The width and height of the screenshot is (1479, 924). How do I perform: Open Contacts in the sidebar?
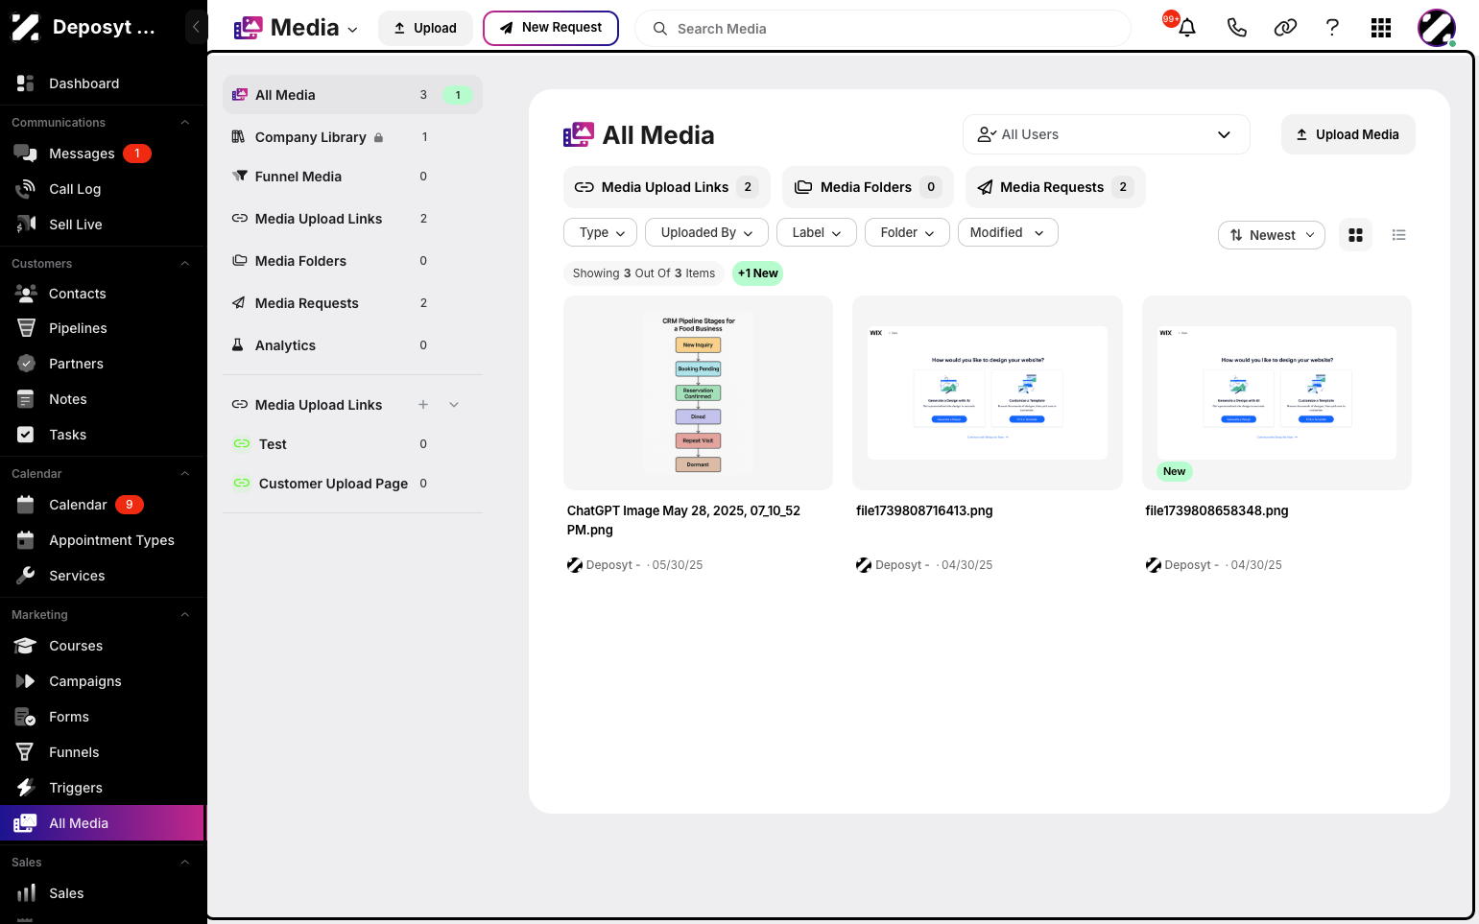(x=102, y=294)
